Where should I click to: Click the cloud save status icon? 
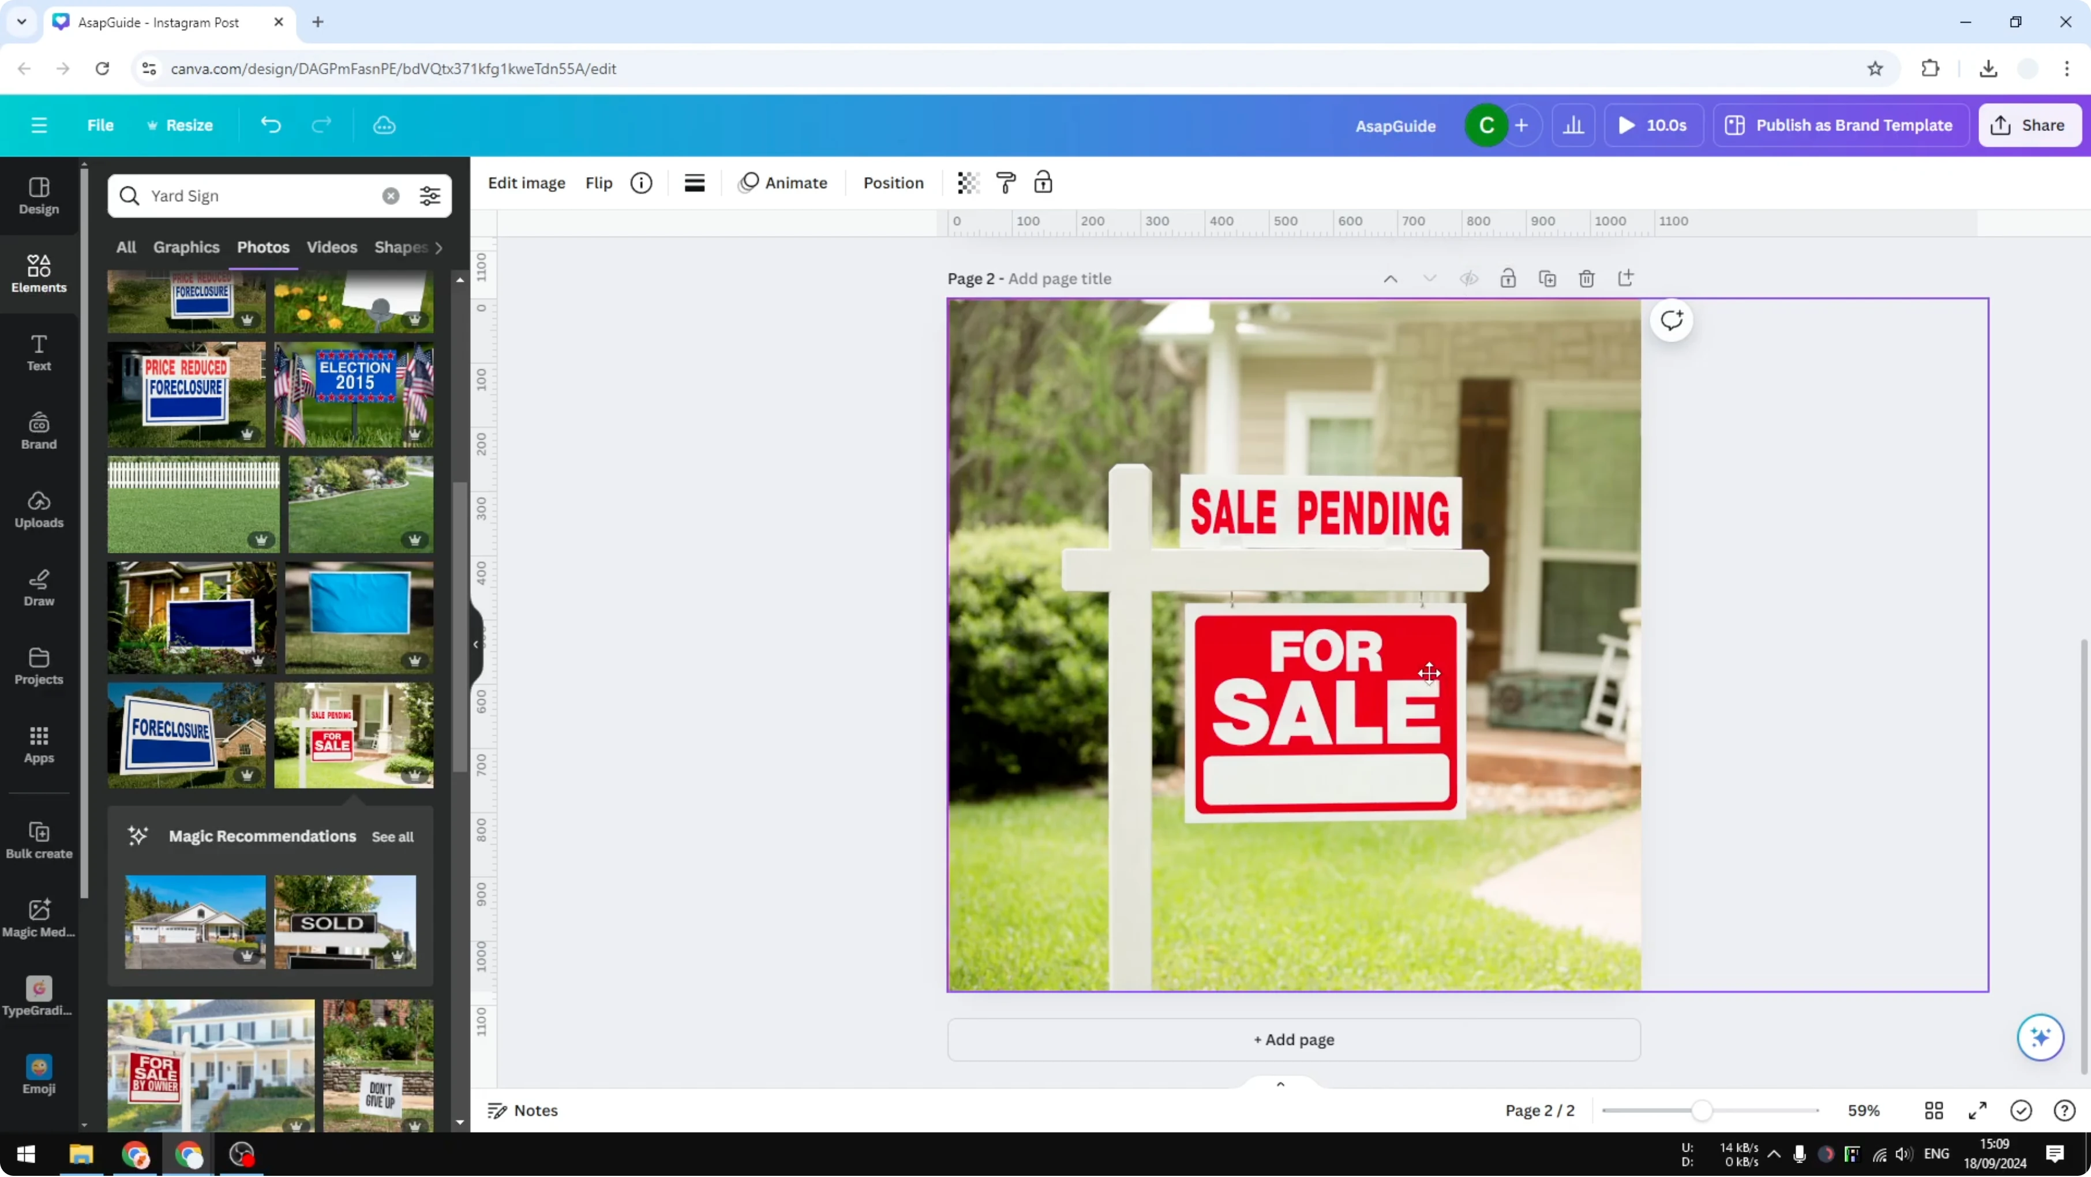click(x=384, y=125)
